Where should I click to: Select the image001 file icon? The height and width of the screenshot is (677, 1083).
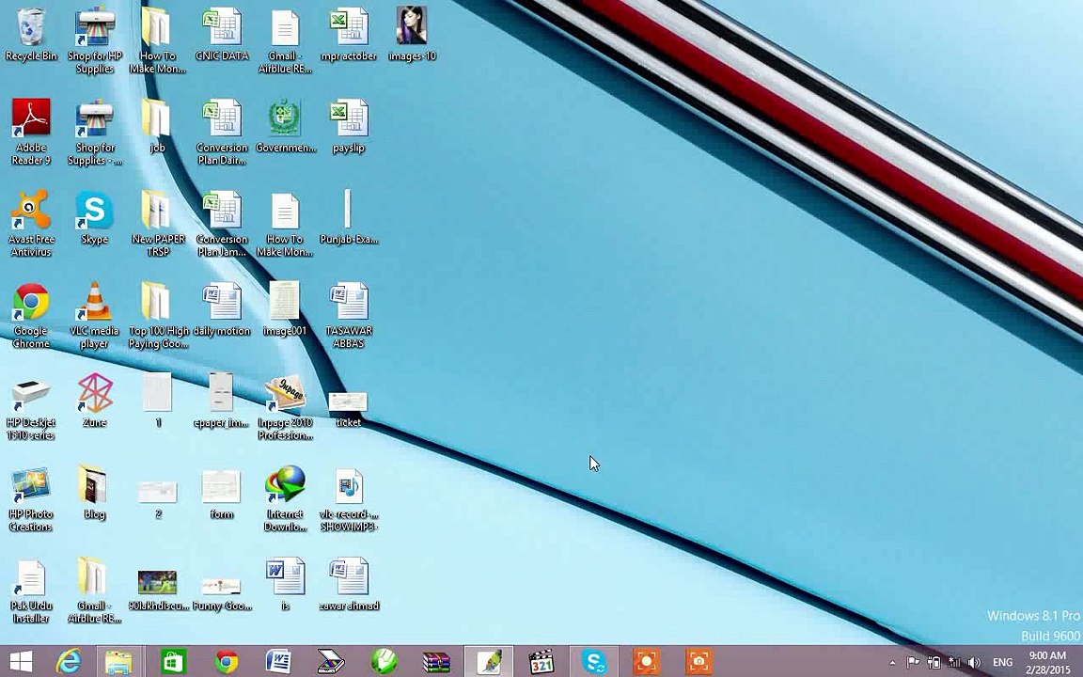click(x=285, y=309)
